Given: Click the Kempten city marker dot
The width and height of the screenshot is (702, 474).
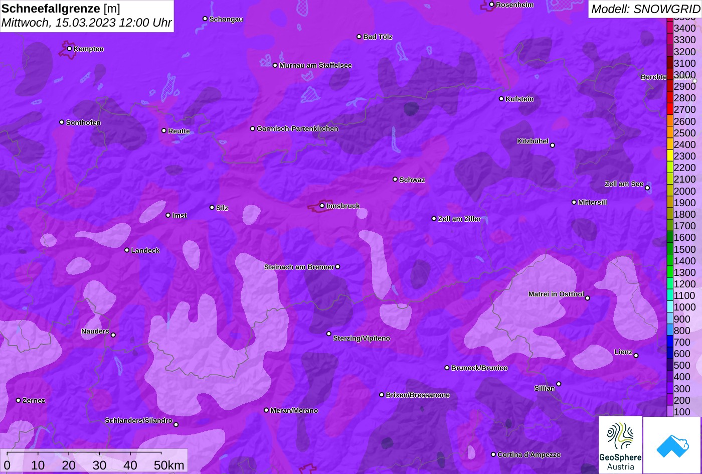Looking at the screenshot, I should pos(70,49).
